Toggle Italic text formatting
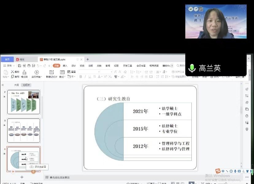 (85, 77)
